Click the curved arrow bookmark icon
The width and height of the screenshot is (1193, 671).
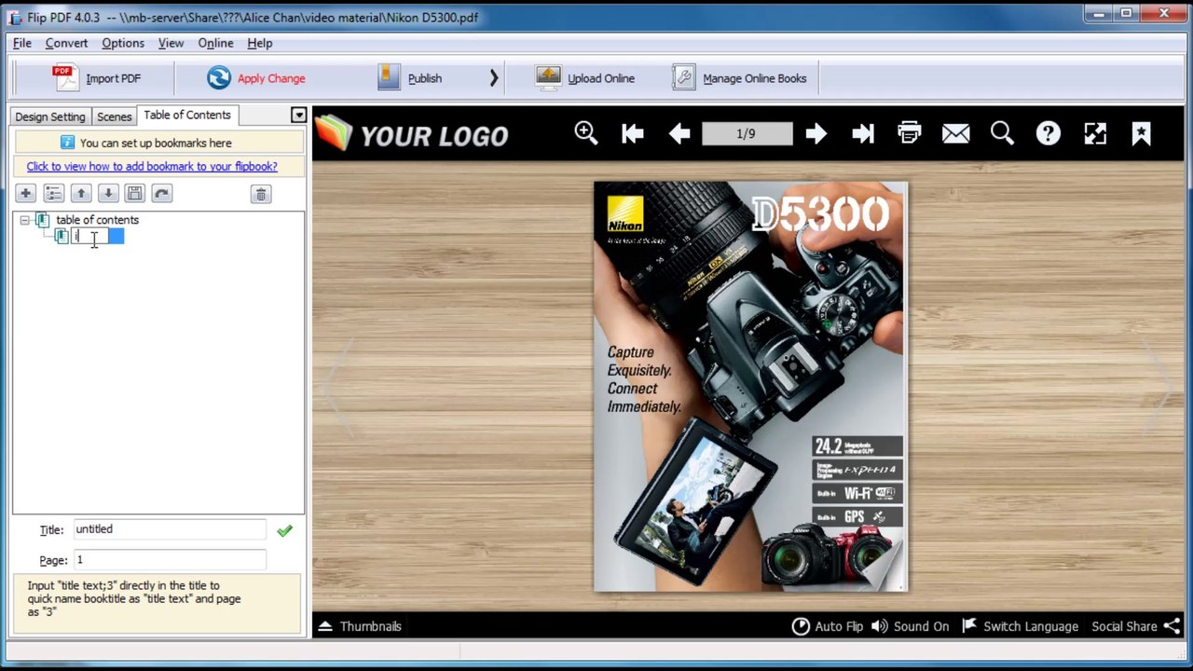(x=162, y=193)
